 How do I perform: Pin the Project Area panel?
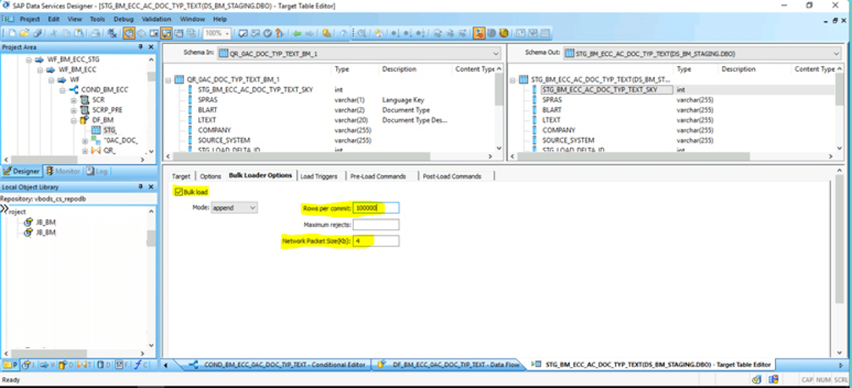tap(141, 47)
